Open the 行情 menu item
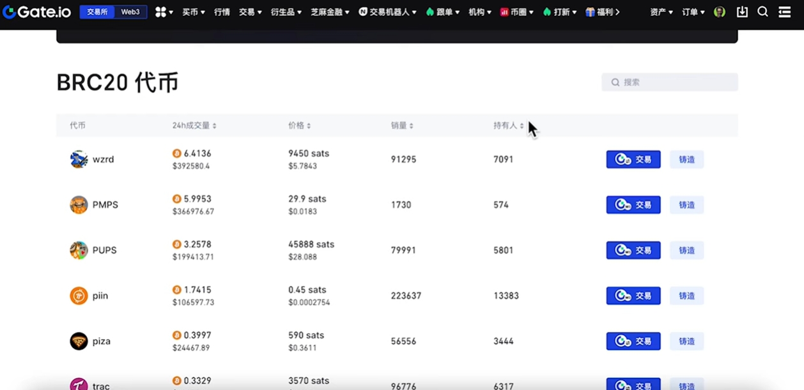Viewport: 804px width, 390px height. point(222,12)
